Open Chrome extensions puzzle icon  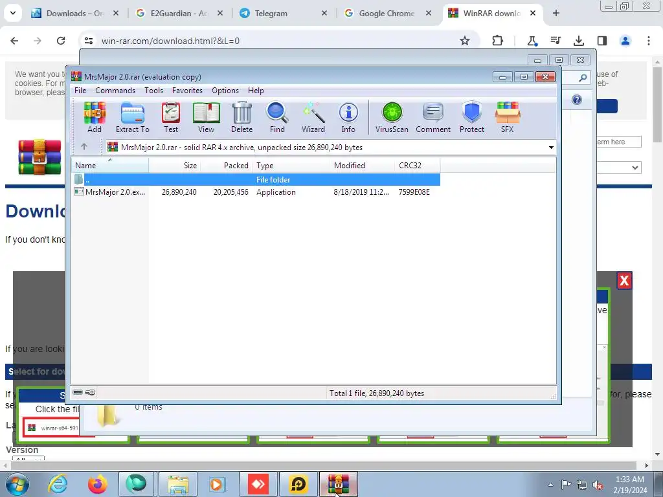click(x=498, y=41)
